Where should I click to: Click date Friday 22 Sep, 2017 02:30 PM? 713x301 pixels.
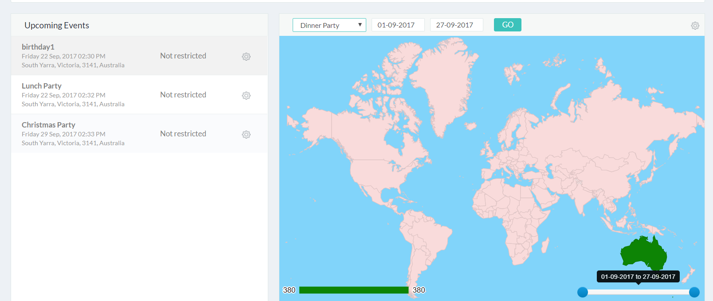[x=63, y=56]
